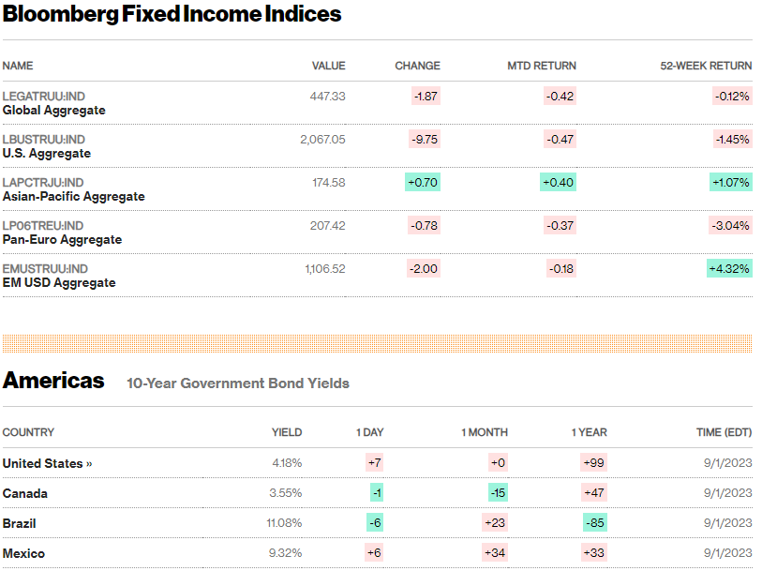Click the YIELD column header
Screen dimensions: 762x571
(287, 432)
